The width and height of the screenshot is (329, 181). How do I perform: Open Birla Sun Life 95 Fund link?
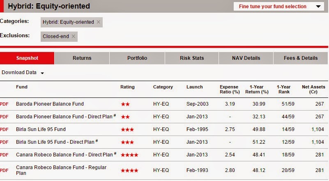[x=41, y=129]
